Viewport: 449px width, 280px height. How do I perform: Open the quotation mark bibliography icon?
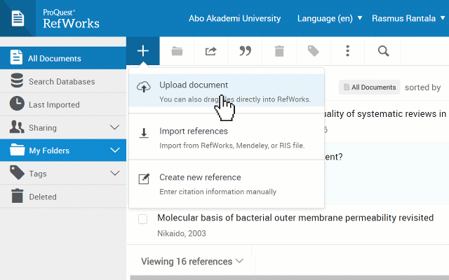pyautogui.click(x=245, y=51)
